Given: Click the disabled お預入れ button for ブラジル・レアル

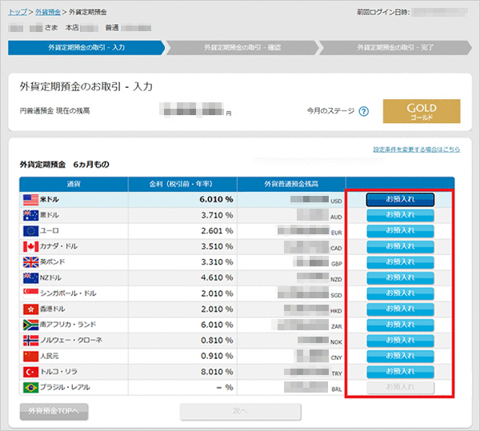Looking at the screenshot, I should (400, 388).
